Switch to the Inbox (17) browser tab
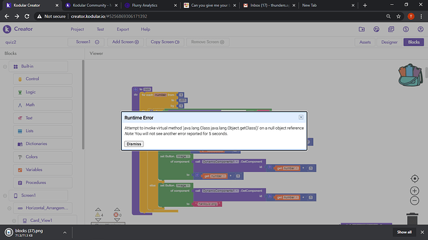The image size is (428, 240). 269,5
